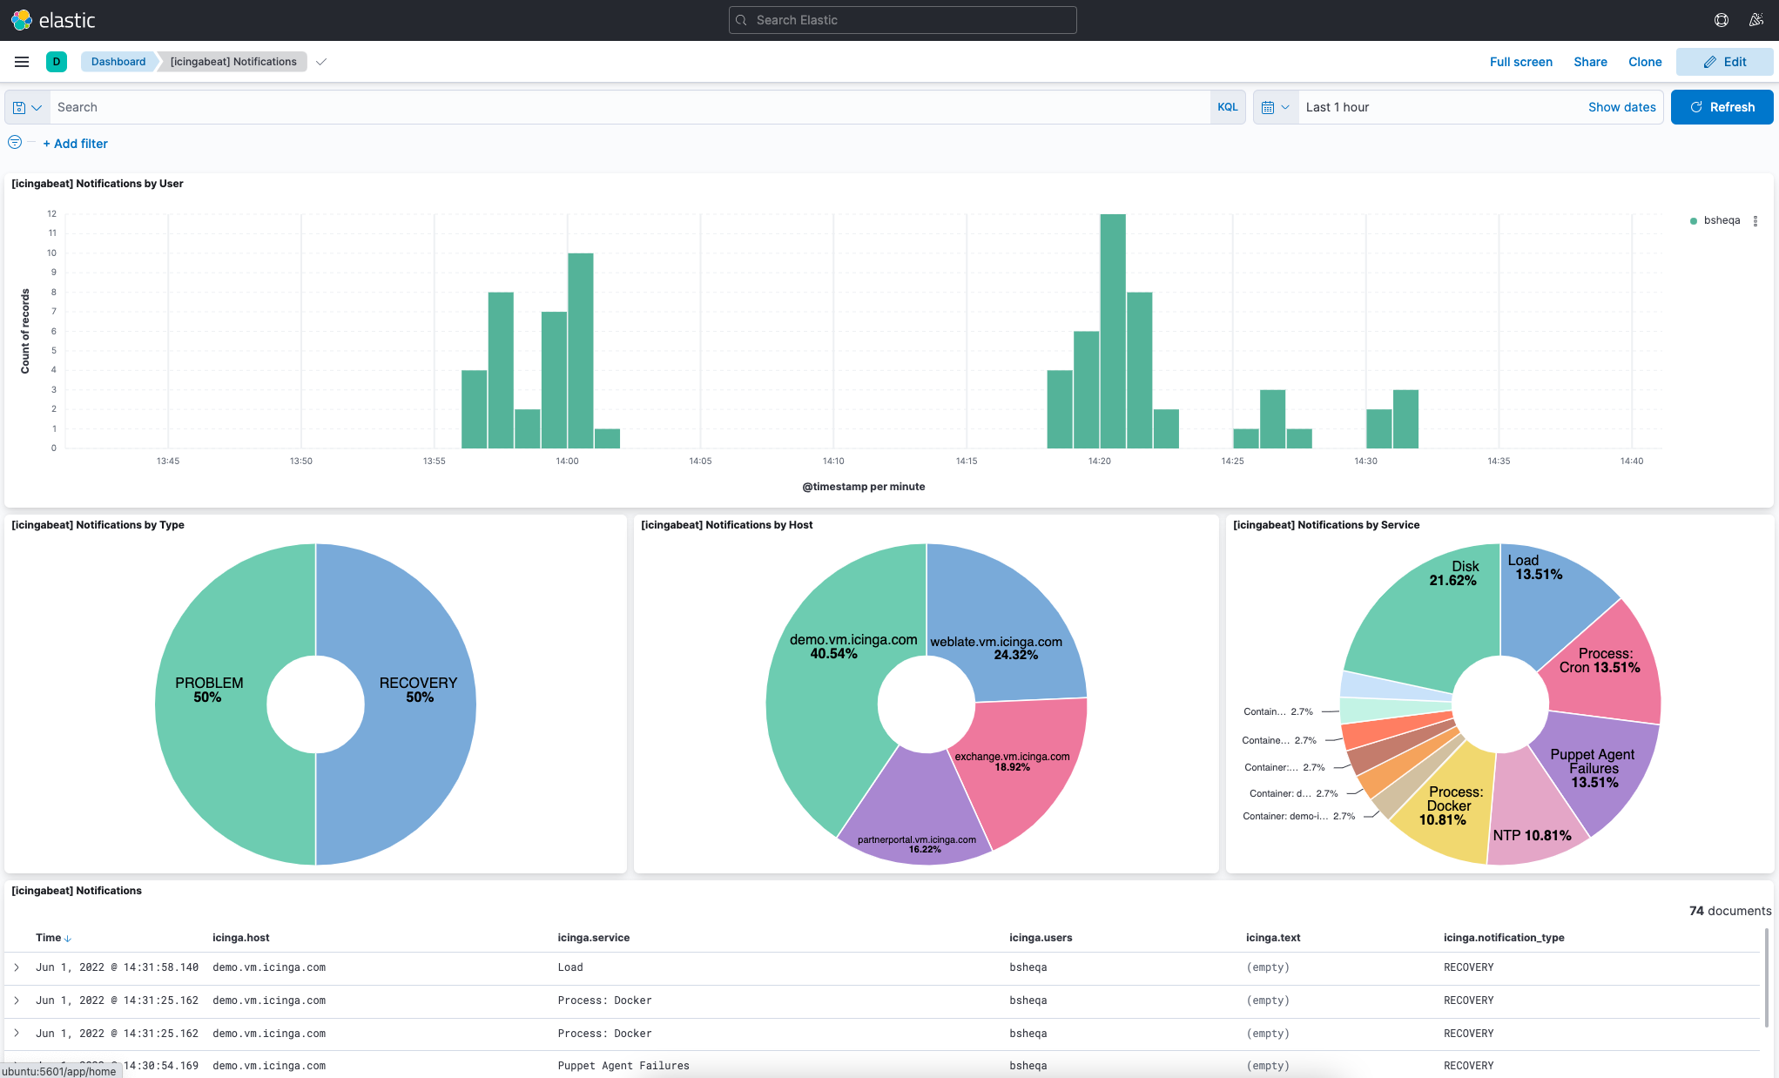This screenshot has height=1078, width=1779.
Task: Click the Notifications by Type panel title
Action: [98, 525]
